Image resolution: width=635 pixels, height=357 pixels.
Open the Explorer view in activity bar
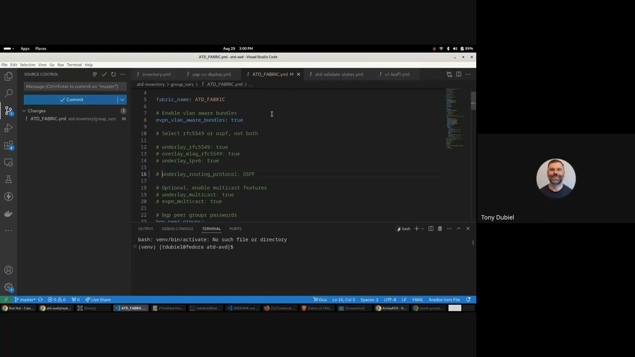point(8,76)
